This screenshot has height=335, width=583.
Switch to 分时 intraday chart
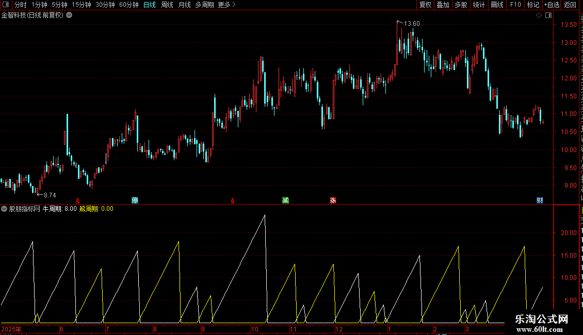click(x=21, y=5)
